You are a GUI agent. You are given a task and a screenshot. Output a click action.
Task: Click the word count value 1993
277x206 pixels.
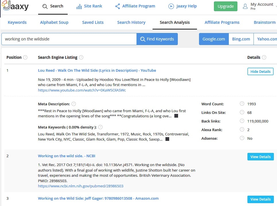(251, 104)
